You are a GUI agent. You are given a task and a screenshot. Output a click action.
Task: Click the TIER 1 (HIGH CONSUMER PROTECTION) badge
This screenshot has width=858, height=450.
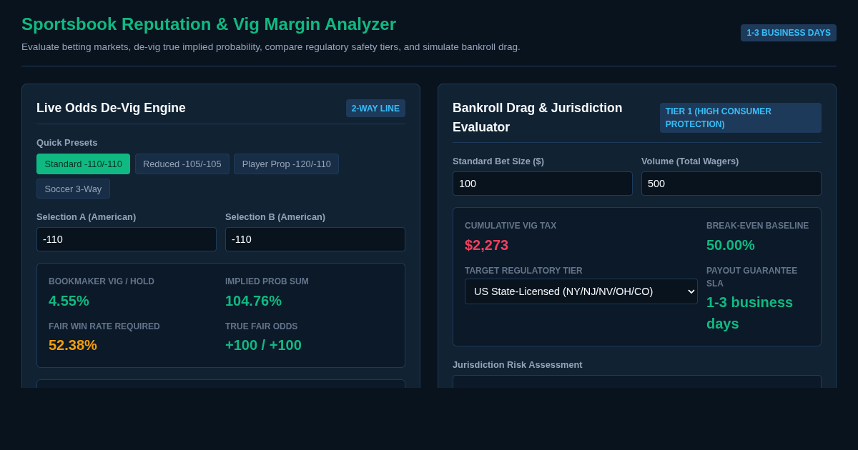click(x=741, y=118)
